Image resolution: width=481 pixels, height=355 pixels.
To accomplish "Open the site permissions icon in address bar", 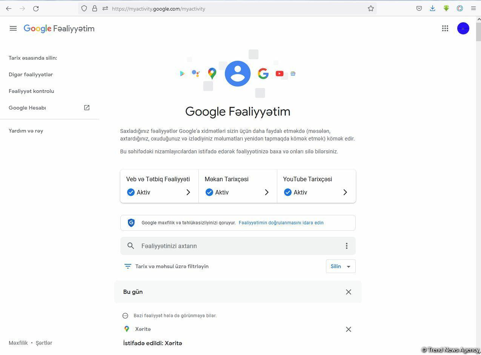I will coord(105,8).
